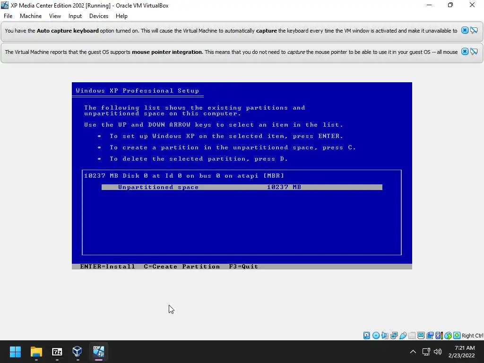
Task: Select the Unpartitioned space 10237 MB row
Action: (x=242, y=187)
